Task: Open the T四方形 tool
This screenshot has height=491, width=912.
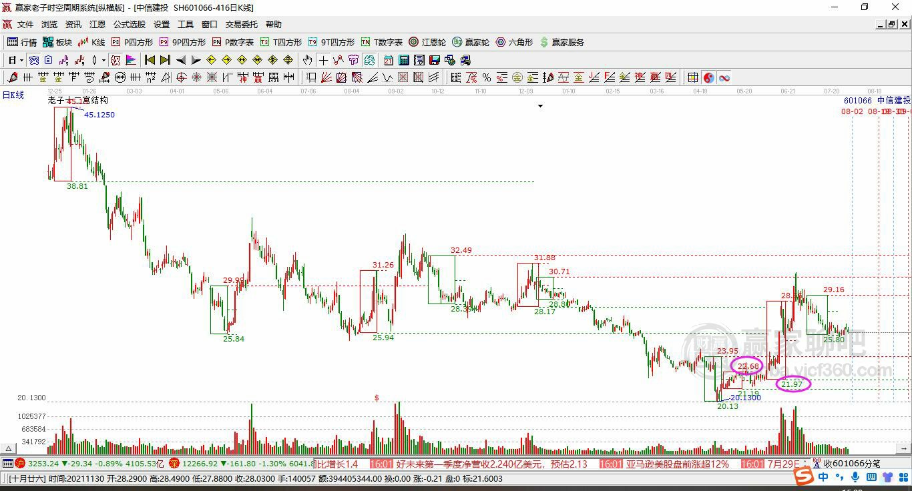Action: tap(280, 42)
